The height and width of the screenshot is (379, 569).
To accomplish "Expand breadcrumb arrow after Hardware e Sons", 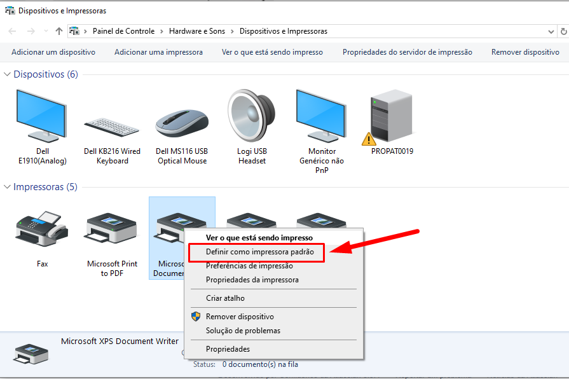I will (232, 31).
